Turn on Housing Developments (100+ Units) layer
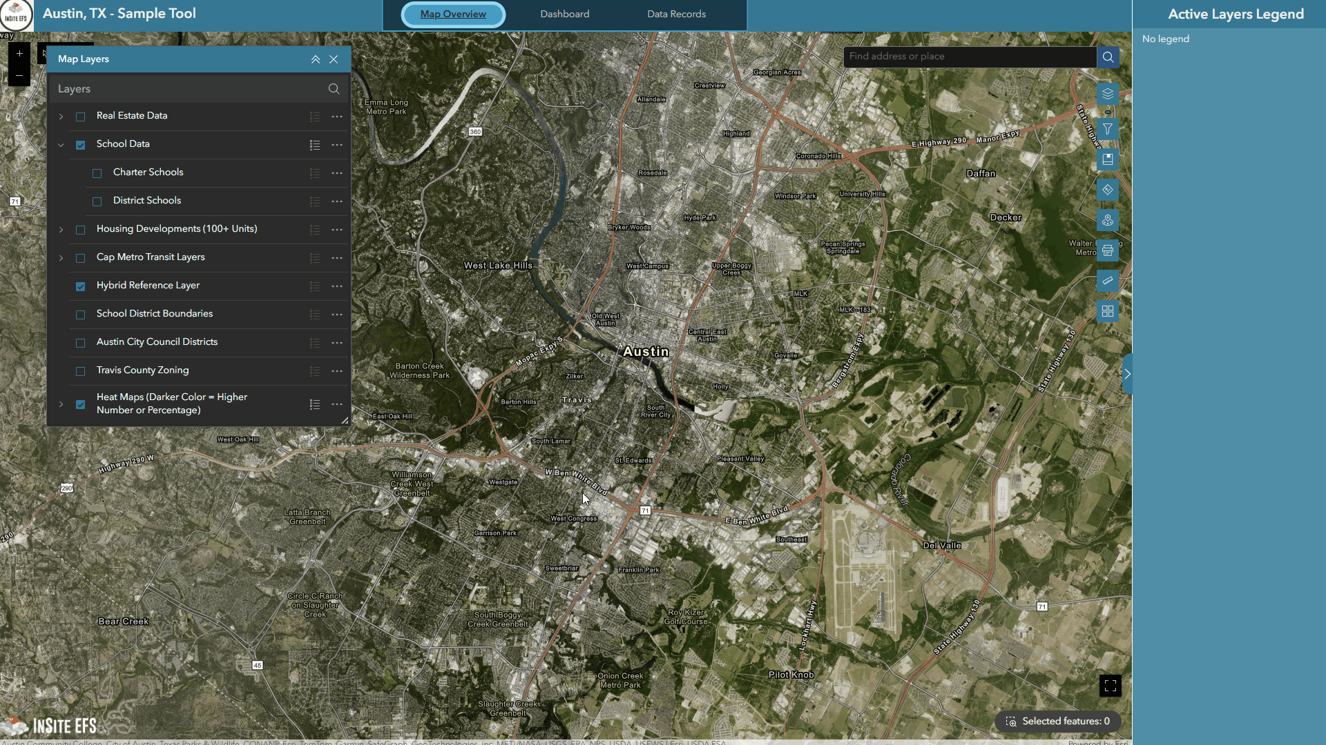Image resolution: width=1326 pixels, height=745 pixels. [x=81, y=230]
